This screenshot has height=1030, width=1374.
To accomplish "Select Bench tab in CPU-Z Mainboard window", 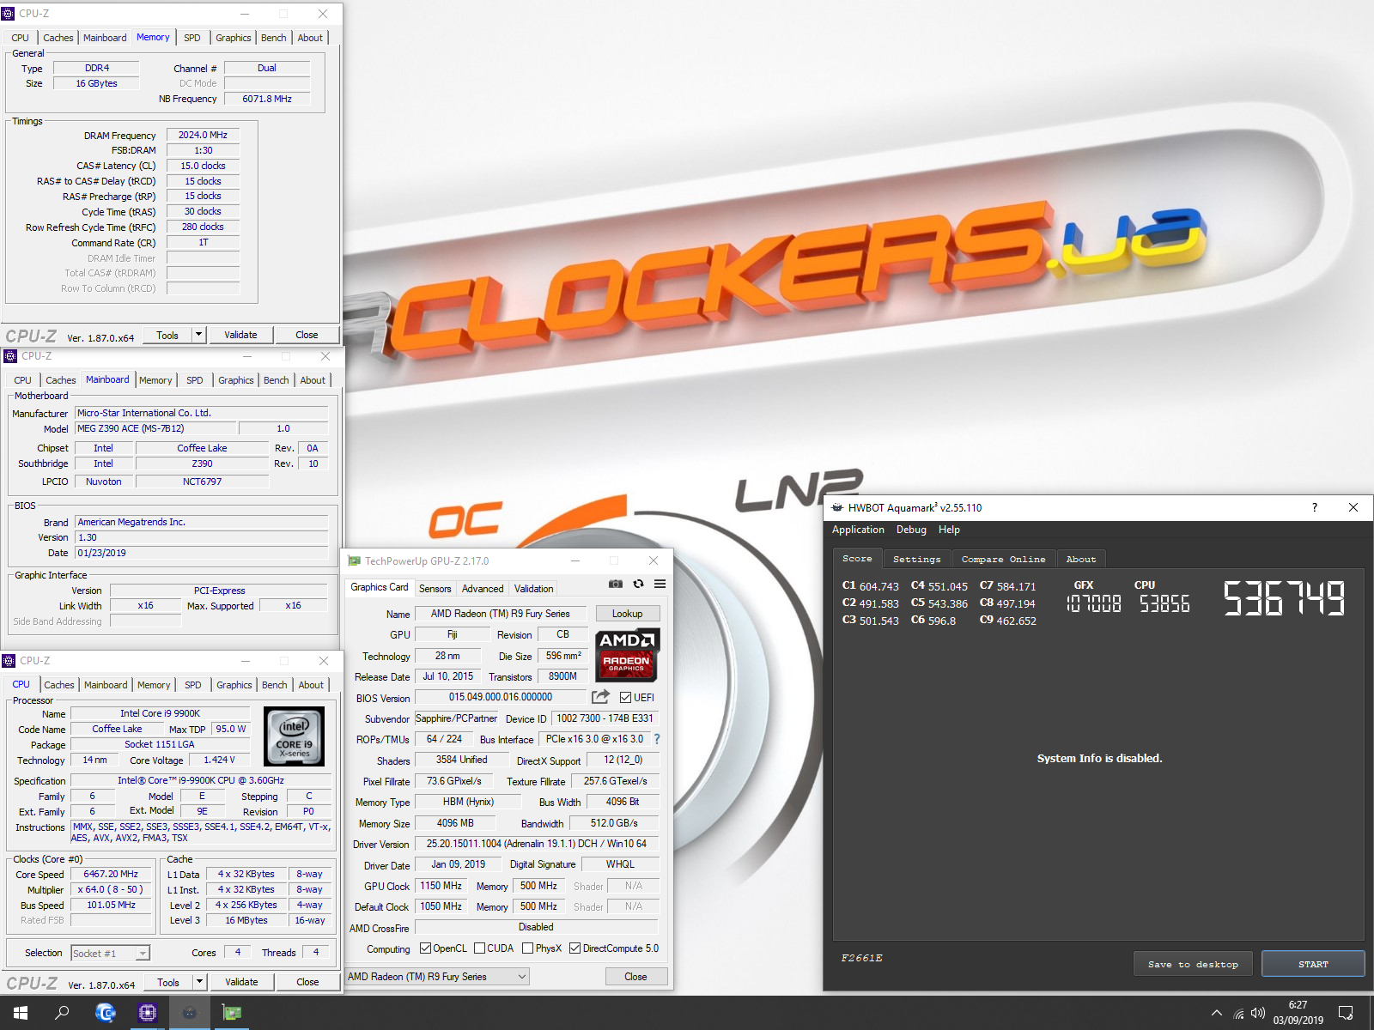I will tap(277, 380).
